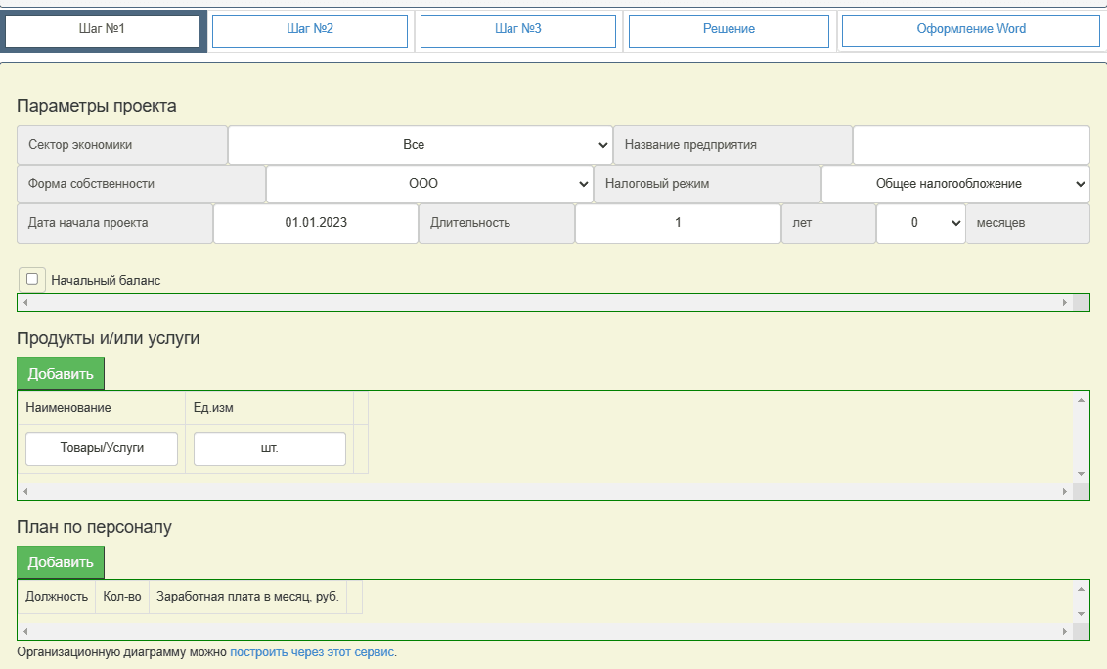The image size is (1107, 669).
Task: Select the Шаг №1 tab
Action: pyautogui.click(x=102, y=30)
